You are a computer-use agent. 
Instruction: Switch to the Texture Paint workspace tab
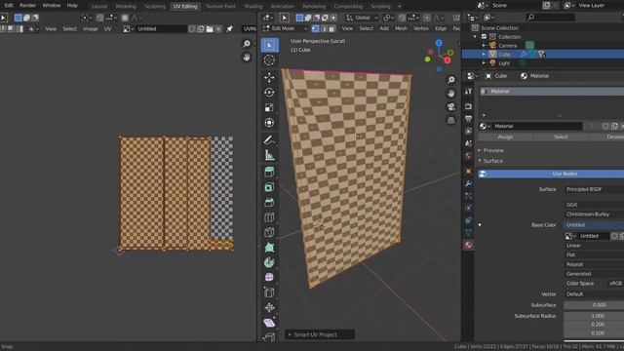[220, 7]
